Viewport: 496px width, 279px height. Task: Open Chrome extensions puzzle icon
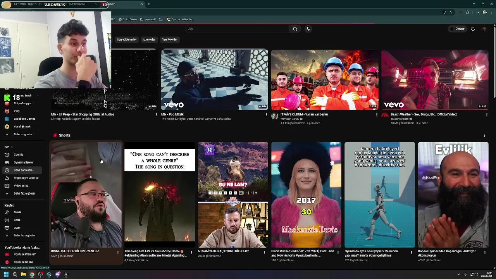[467, 12]
